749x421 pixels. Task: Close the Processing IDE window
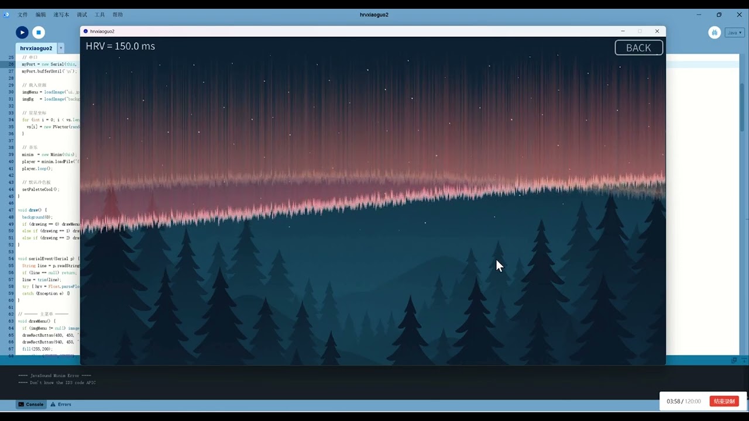(x=738, y=15)
